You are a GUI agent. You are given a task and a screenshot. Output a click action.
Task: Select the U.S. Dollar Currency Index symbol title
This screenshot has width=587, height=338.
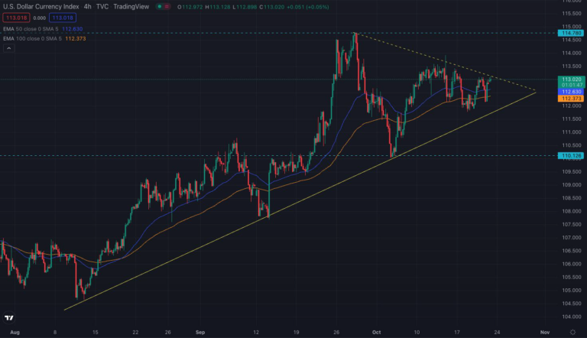(x=41, y=6)
